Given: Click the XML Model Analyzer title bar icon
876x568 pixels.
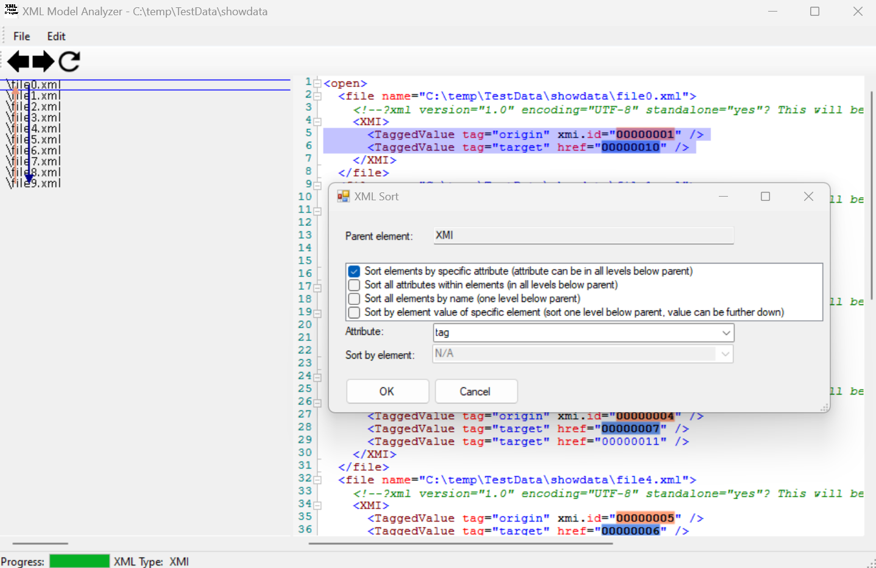Looking at the screenshot, I should pos(10,11).
